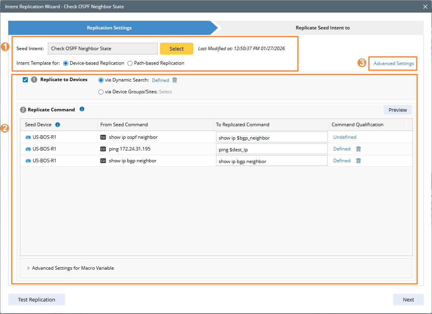Click CLI icon for show ip ospf neighbor
Image resolution: width=432 pixels, height=314 pixels.
[103, 137]
